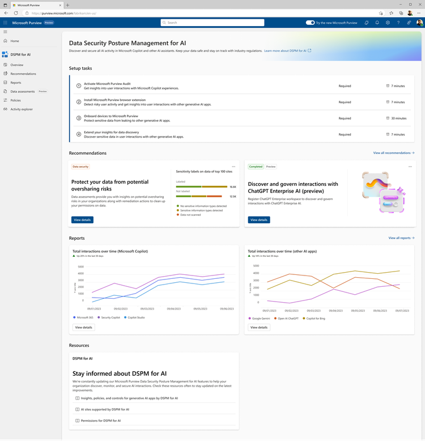Click View details under Microsoft Copilot chart
The height and width of the screenshot is (441, 425).
pyautogui.click(x=83, y=327)
